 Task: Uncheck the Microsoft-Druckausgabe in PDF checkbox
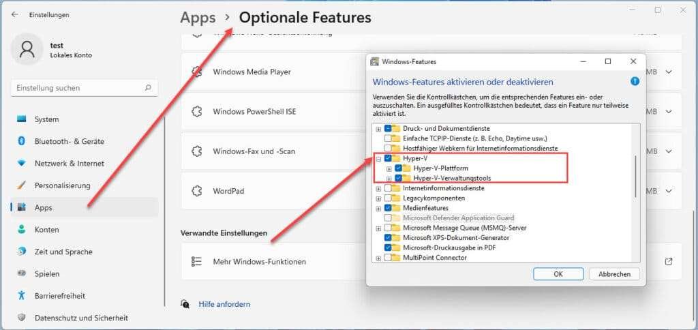(388, 247)
